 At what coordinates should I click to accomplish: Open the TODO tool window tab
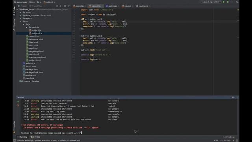[x=35, y=137]
